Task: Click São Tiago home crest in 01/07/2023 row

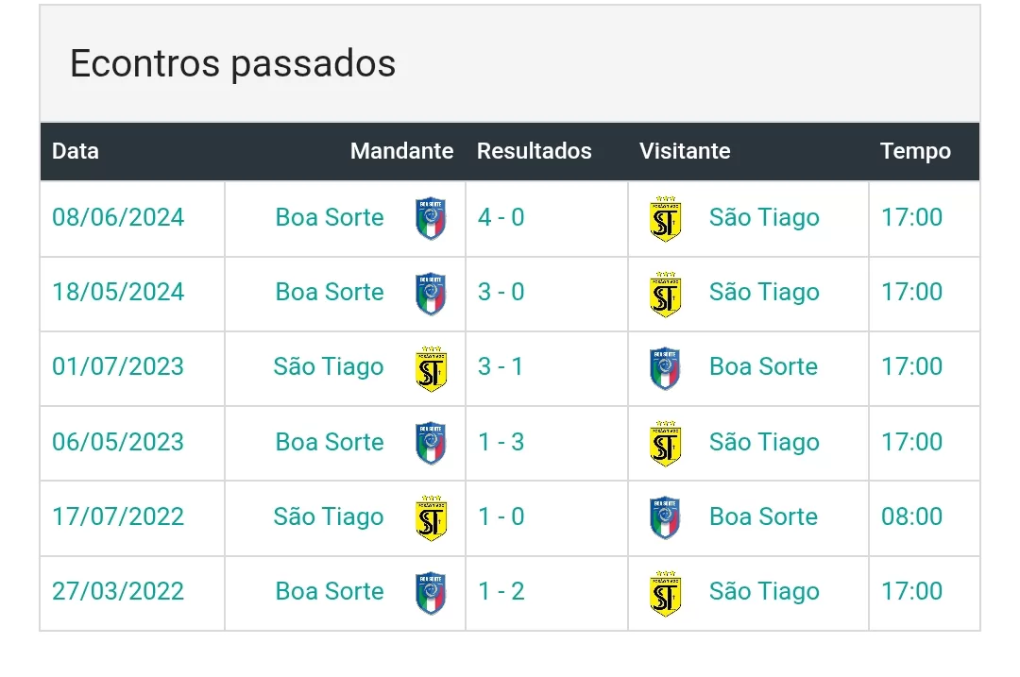Action: click(431, 367)
